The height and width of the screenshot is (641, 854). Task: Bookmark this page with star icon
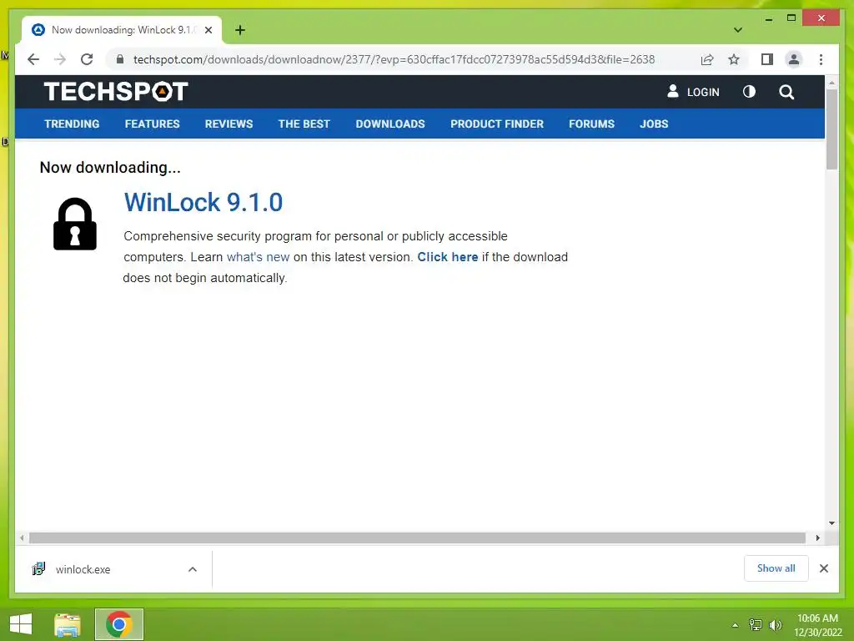click(x=734, y=59)
